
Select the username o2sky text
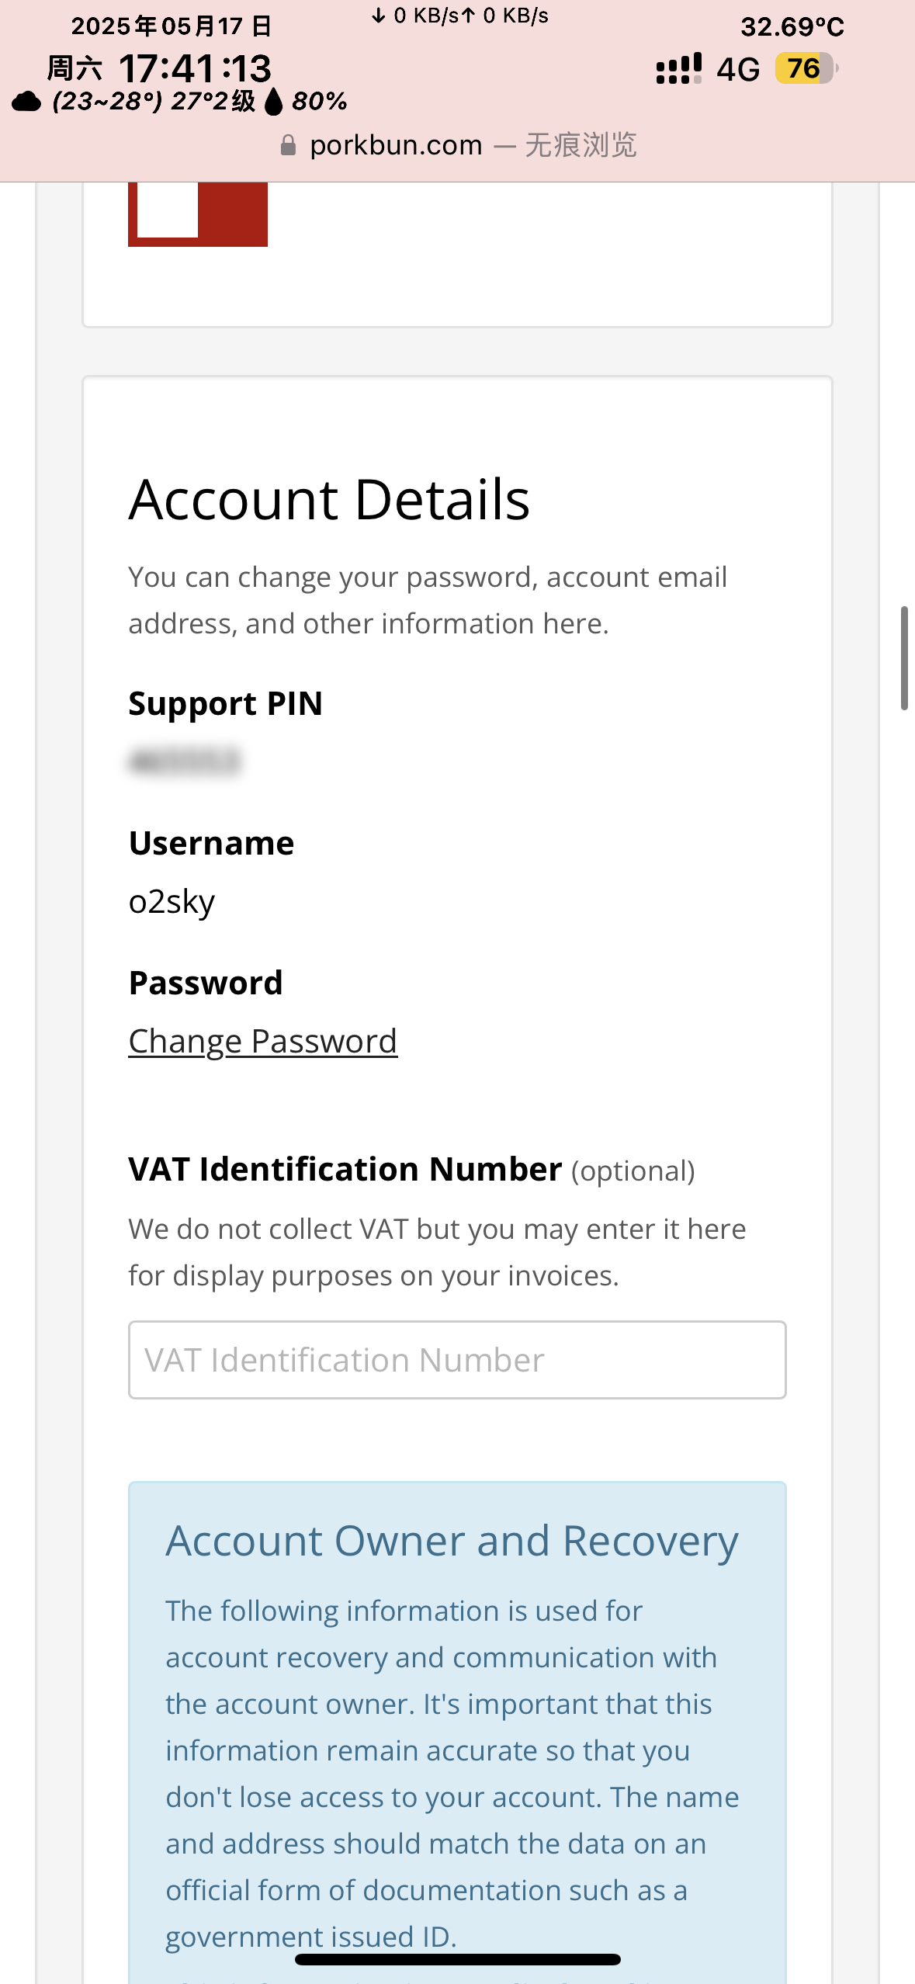172,902
